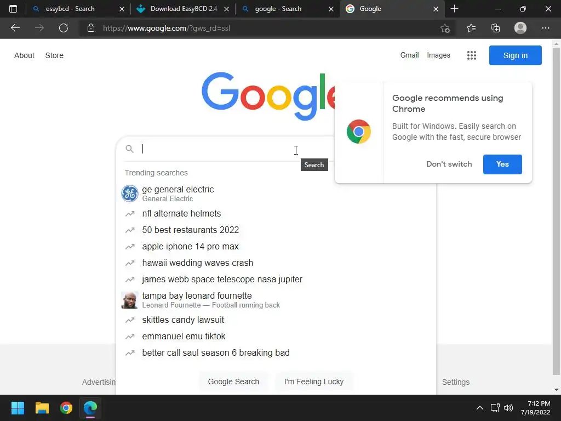561x421 pixels.
Task: Select better call saul season 6 suggestion
Action: (x=276, y=352)
